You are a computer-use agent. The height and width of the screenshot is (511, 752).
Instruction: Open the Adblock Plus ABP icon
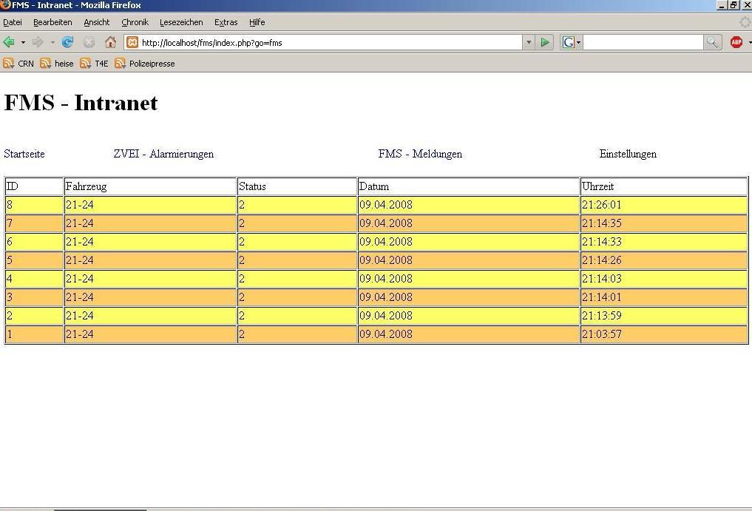click(736, 42)
